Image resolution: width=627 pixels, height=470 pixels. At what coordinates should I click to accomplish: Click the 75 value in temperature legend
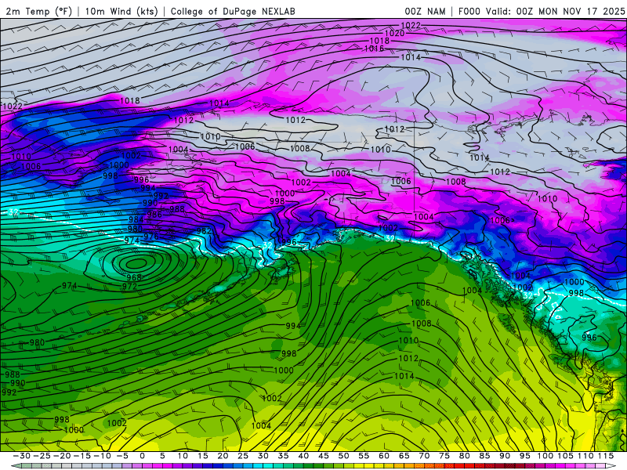click(x=444, y=456)
